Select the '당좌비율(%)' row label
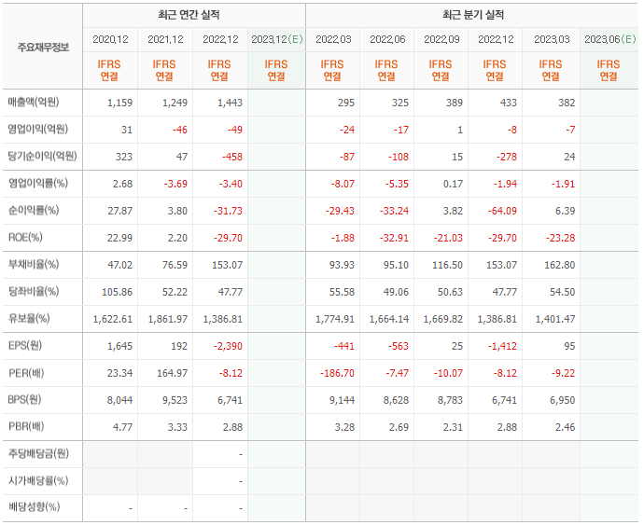644x525 pixels. click(x=34, y=292)
